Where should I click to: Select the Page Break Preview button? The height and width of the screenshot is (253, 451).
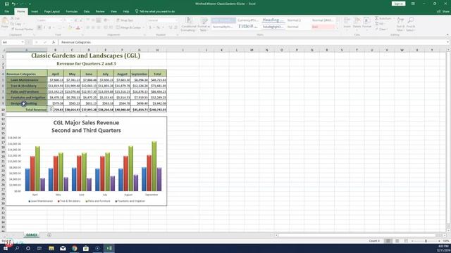406,241
